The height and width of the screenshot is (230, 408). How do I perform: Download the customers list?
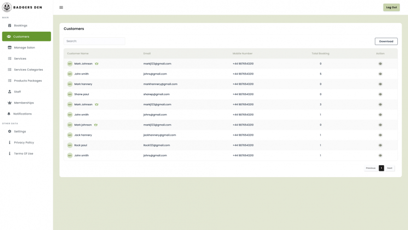click(386, 41)
